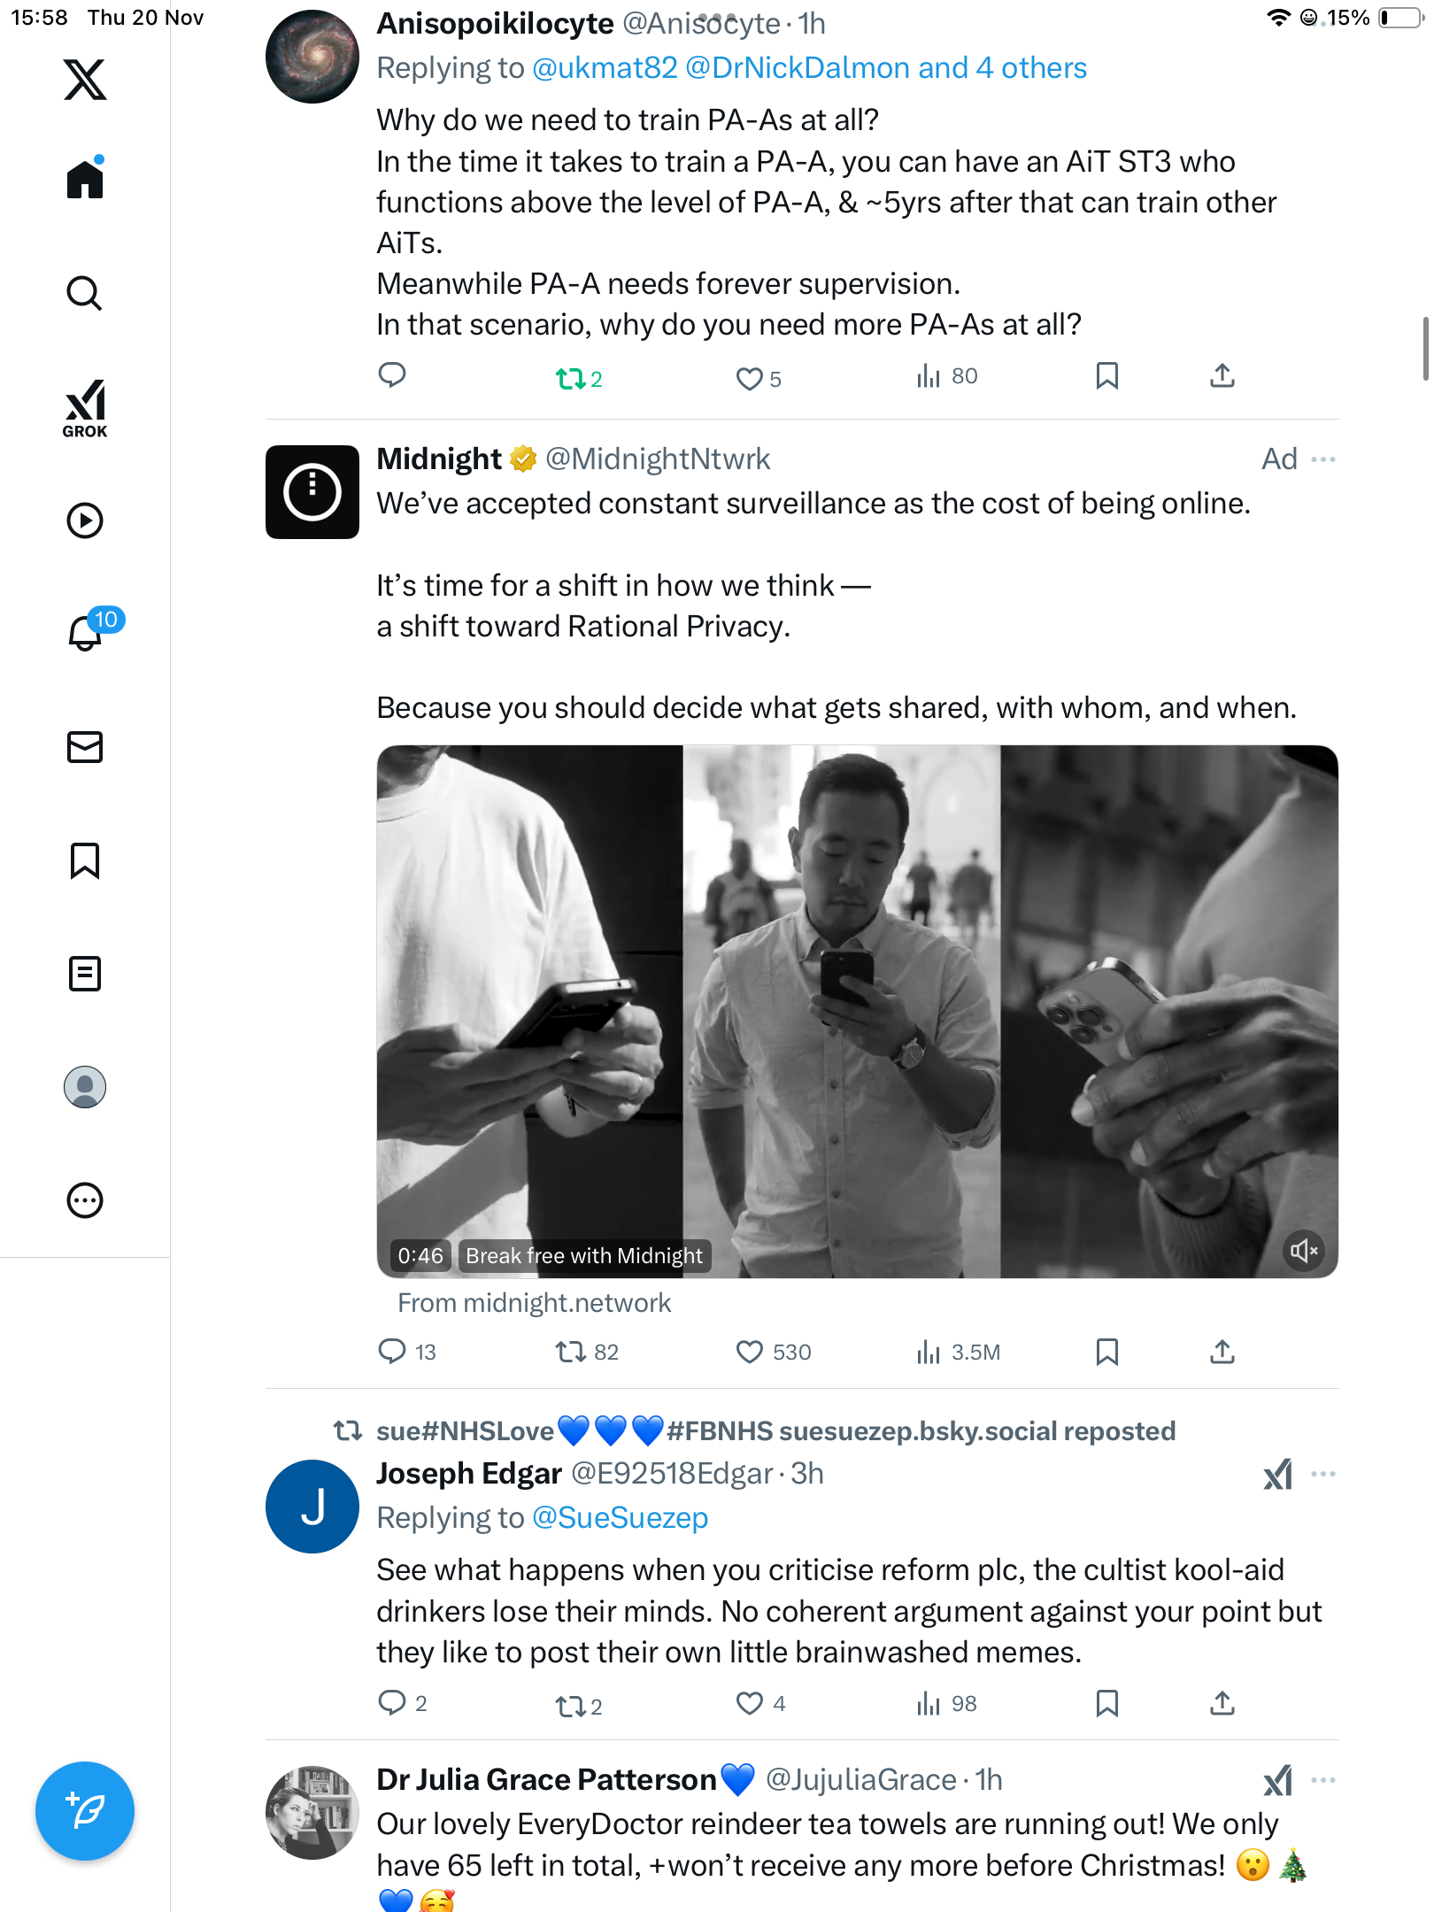Open direct messages envelope icon
Viewport: 1434px width, 1912px height.
pos(85,747)
